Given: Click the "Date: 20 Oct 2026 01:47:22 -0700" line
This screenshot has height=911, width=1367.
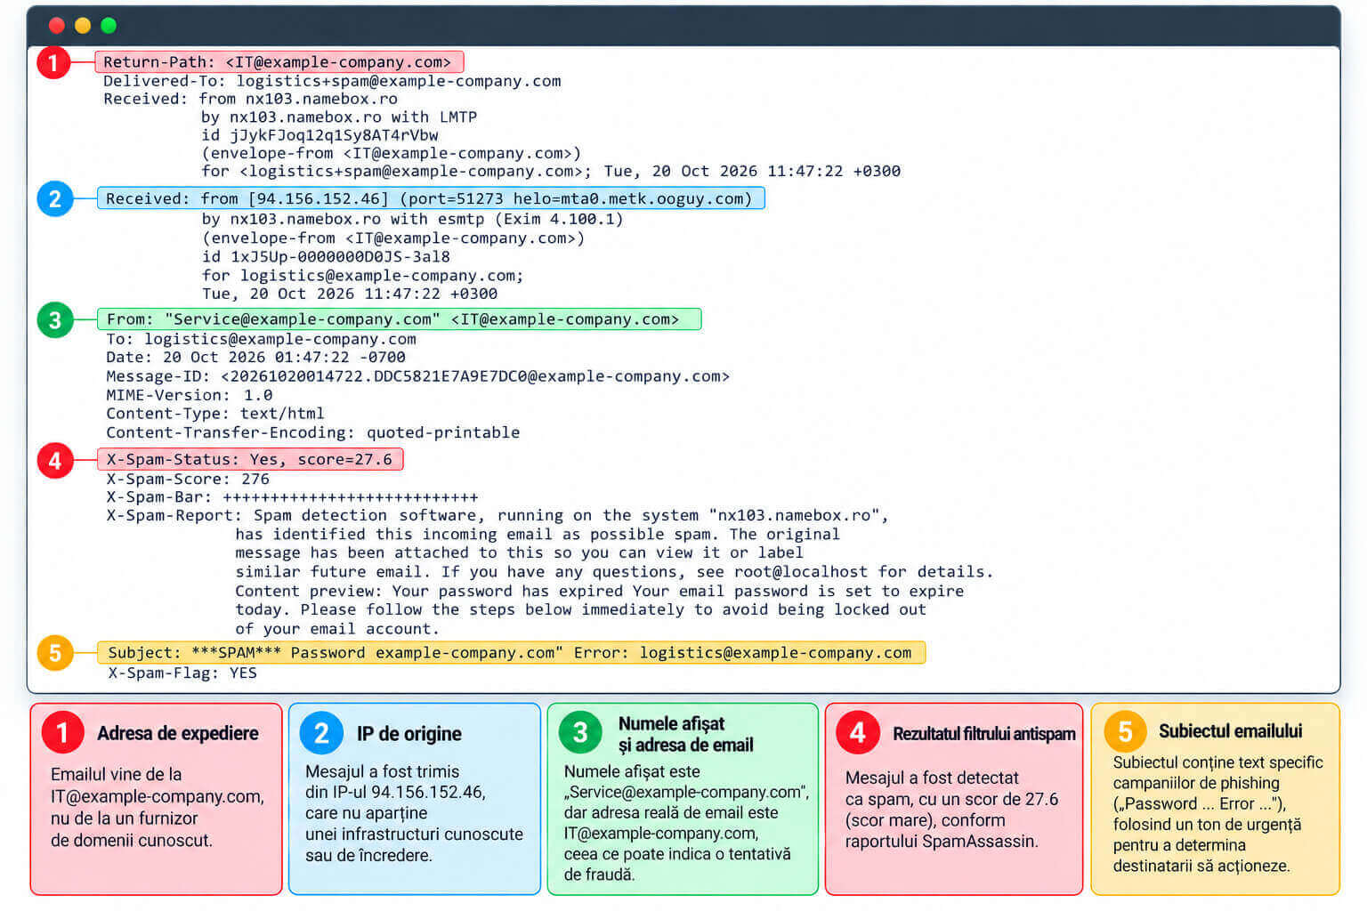Looking at the screenshot, I should coord(255,357).
